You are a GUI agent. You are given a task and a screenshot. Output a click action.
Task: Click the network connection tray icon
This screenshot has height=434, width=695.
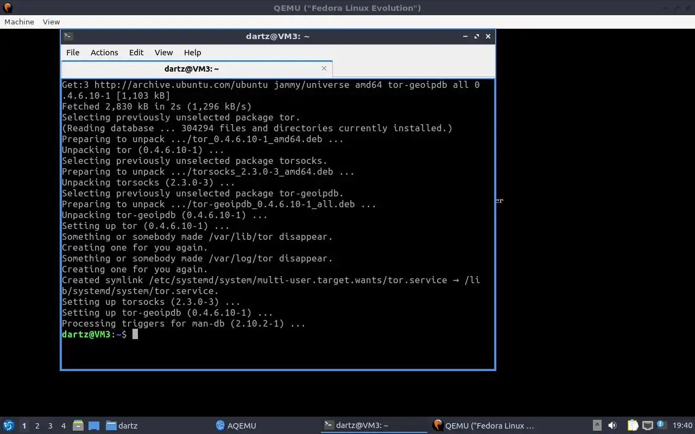[647, 426]
